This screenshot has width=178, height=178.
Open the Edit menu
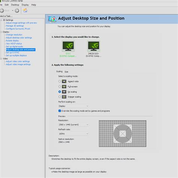[x=7, y=5]
